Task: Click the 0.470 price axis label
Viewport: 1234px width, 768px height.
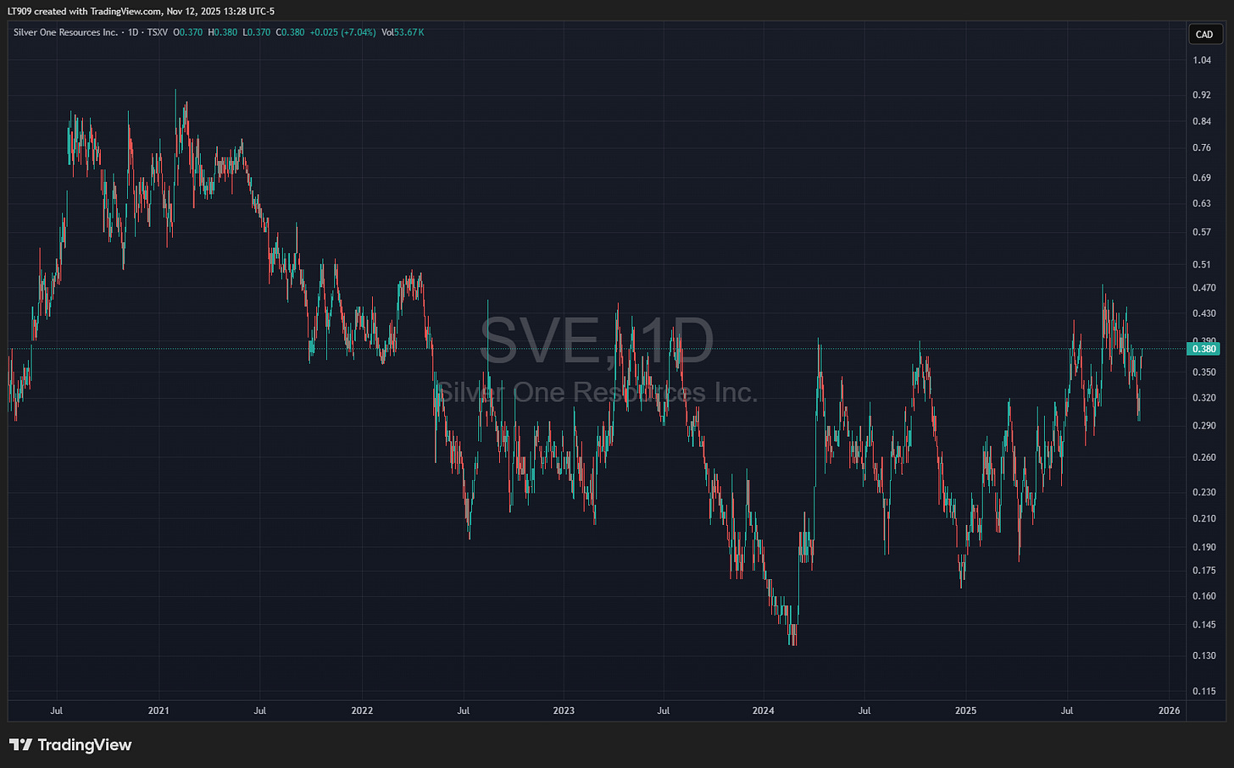Action: (1204, 288)
